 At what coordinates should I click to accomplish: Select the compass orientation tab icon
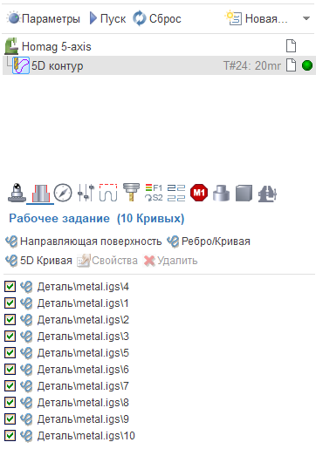pos(63,193)
